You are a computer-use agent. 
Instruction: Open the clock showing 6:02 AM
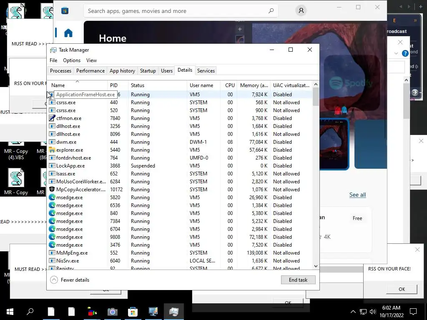[x=391, y=312]
